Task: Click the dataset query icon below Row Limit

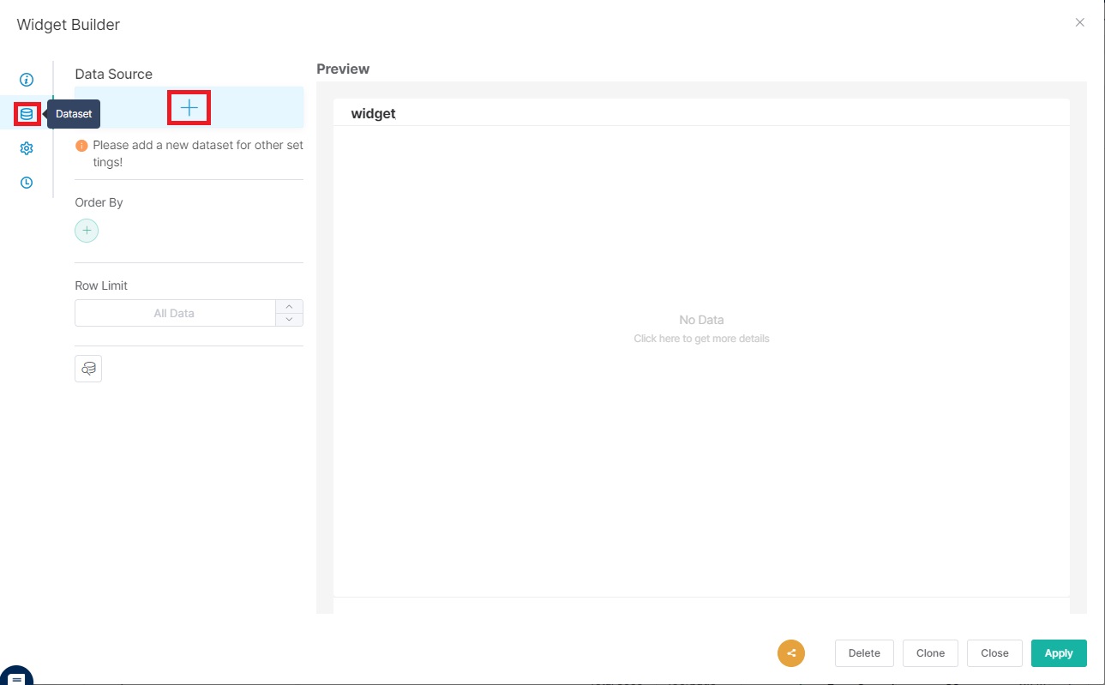Action: click(x=88, y=369)
